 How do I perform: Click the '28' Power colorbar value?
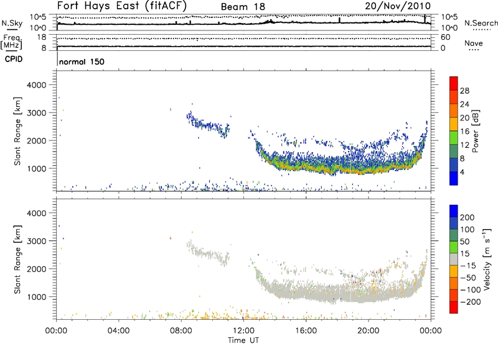(464, 91)
